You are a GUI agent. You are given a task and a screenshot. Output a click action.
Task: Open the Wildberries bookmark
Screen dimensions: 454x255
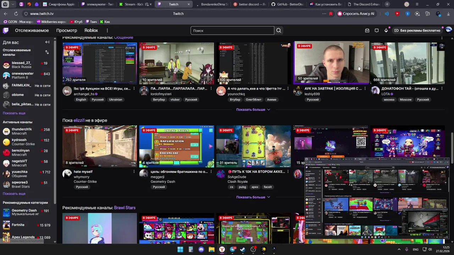pyautogui.click(x=51, y=22)
